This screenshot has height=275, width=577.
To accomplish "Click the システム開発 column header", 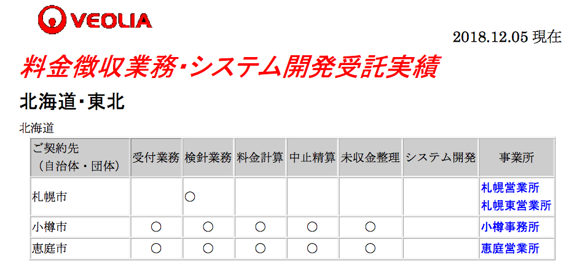I will point(441,158).
